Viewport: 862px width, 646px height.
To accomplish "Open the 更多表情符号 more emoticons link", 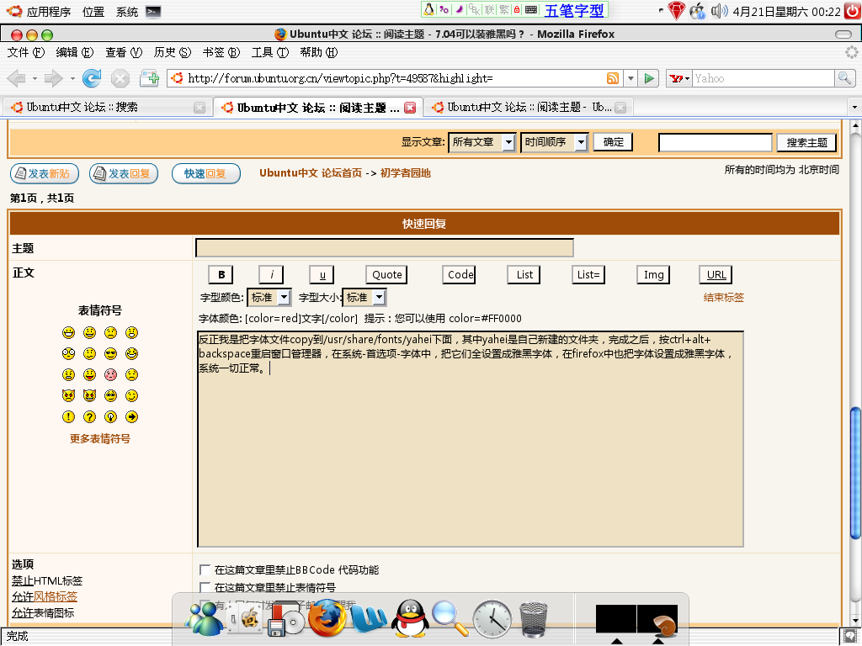I will (x=100, y=438).
